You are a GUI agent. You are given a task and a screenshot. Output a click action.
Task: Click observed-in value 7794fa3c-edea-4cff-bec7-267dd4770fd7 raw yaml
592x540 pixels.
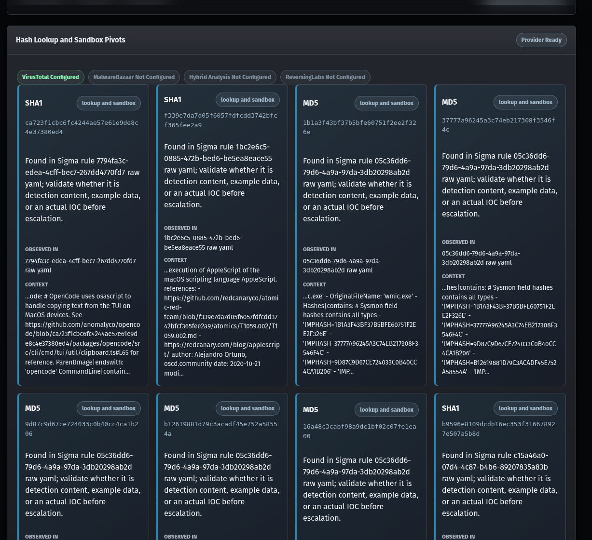click(81, 266)
